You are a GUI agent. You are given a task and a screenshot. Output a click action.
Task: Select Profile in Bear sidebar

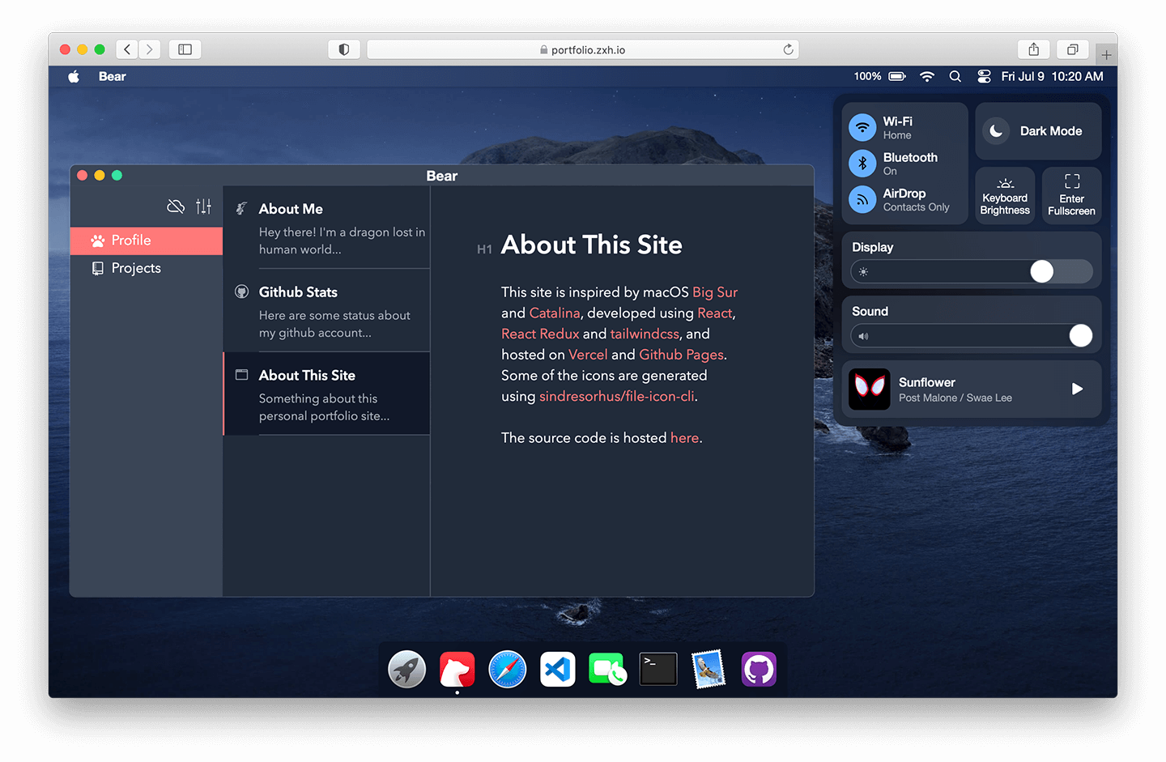[x=147, y=241]
